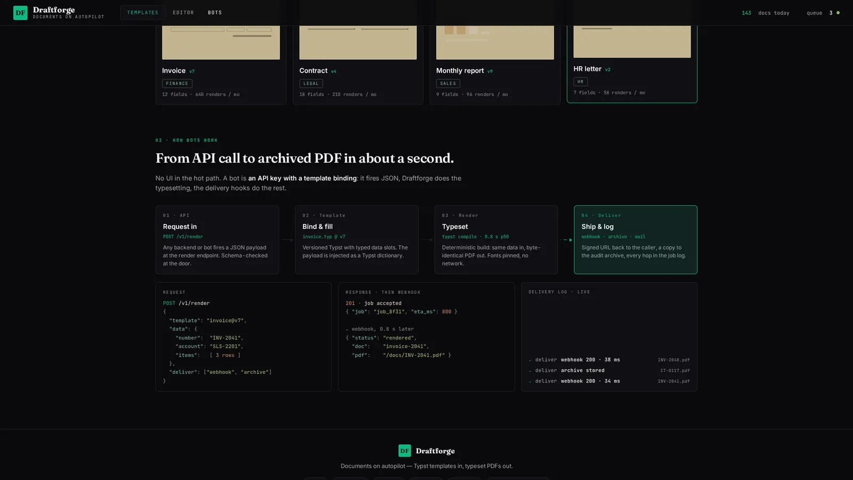Click the '02 · HOW BOTS WORK' section label
The height and width of the screenshot is (480, 853).
point(187,140)
